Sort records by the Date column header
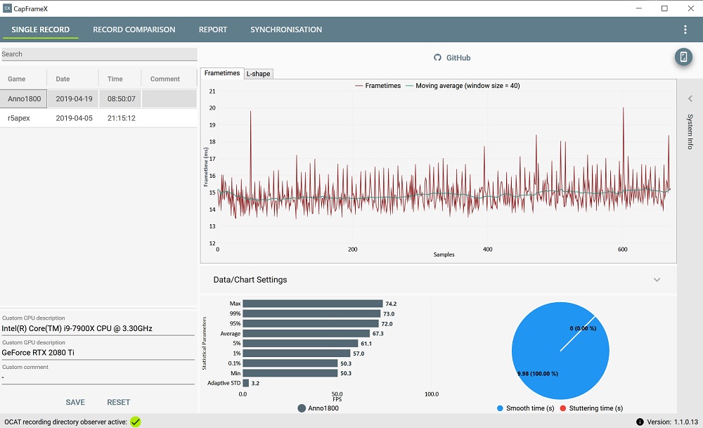This screenshot has height=428, width=703. pos(63,79)
